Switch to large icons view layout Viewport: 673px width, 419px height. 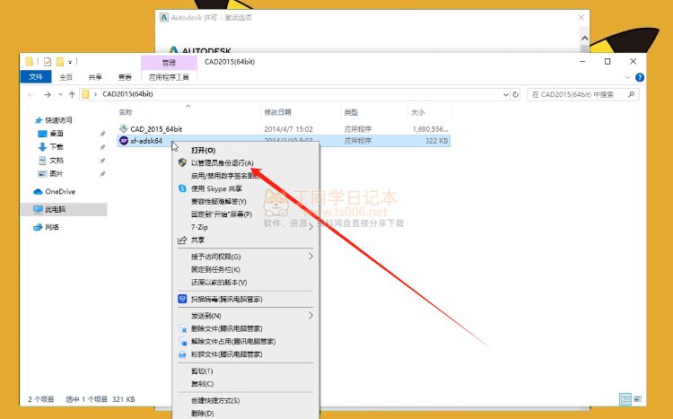pyautogui.click(x=638, y=399)
